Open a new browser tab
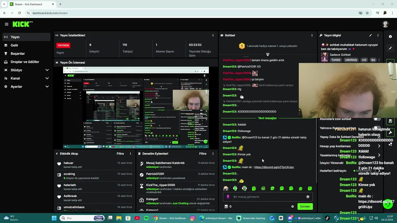397x223 pixels. (60, 4)
